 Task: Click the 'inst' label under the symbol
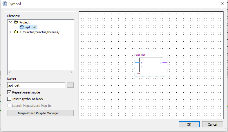pyautogui.click(x=139, y=73)
